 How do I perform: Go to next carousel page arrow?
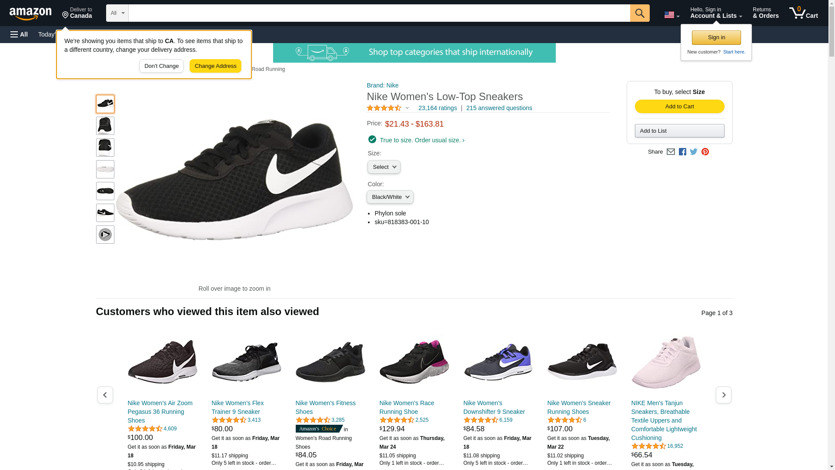(x=723, y=395)
